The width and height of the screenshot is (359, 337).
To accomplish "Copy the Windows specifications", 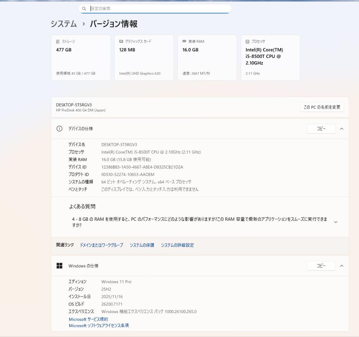I will pos(321,266).
